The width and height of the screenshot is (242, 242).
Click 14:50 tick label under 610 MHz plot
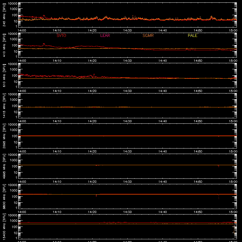tap(198, 91)
